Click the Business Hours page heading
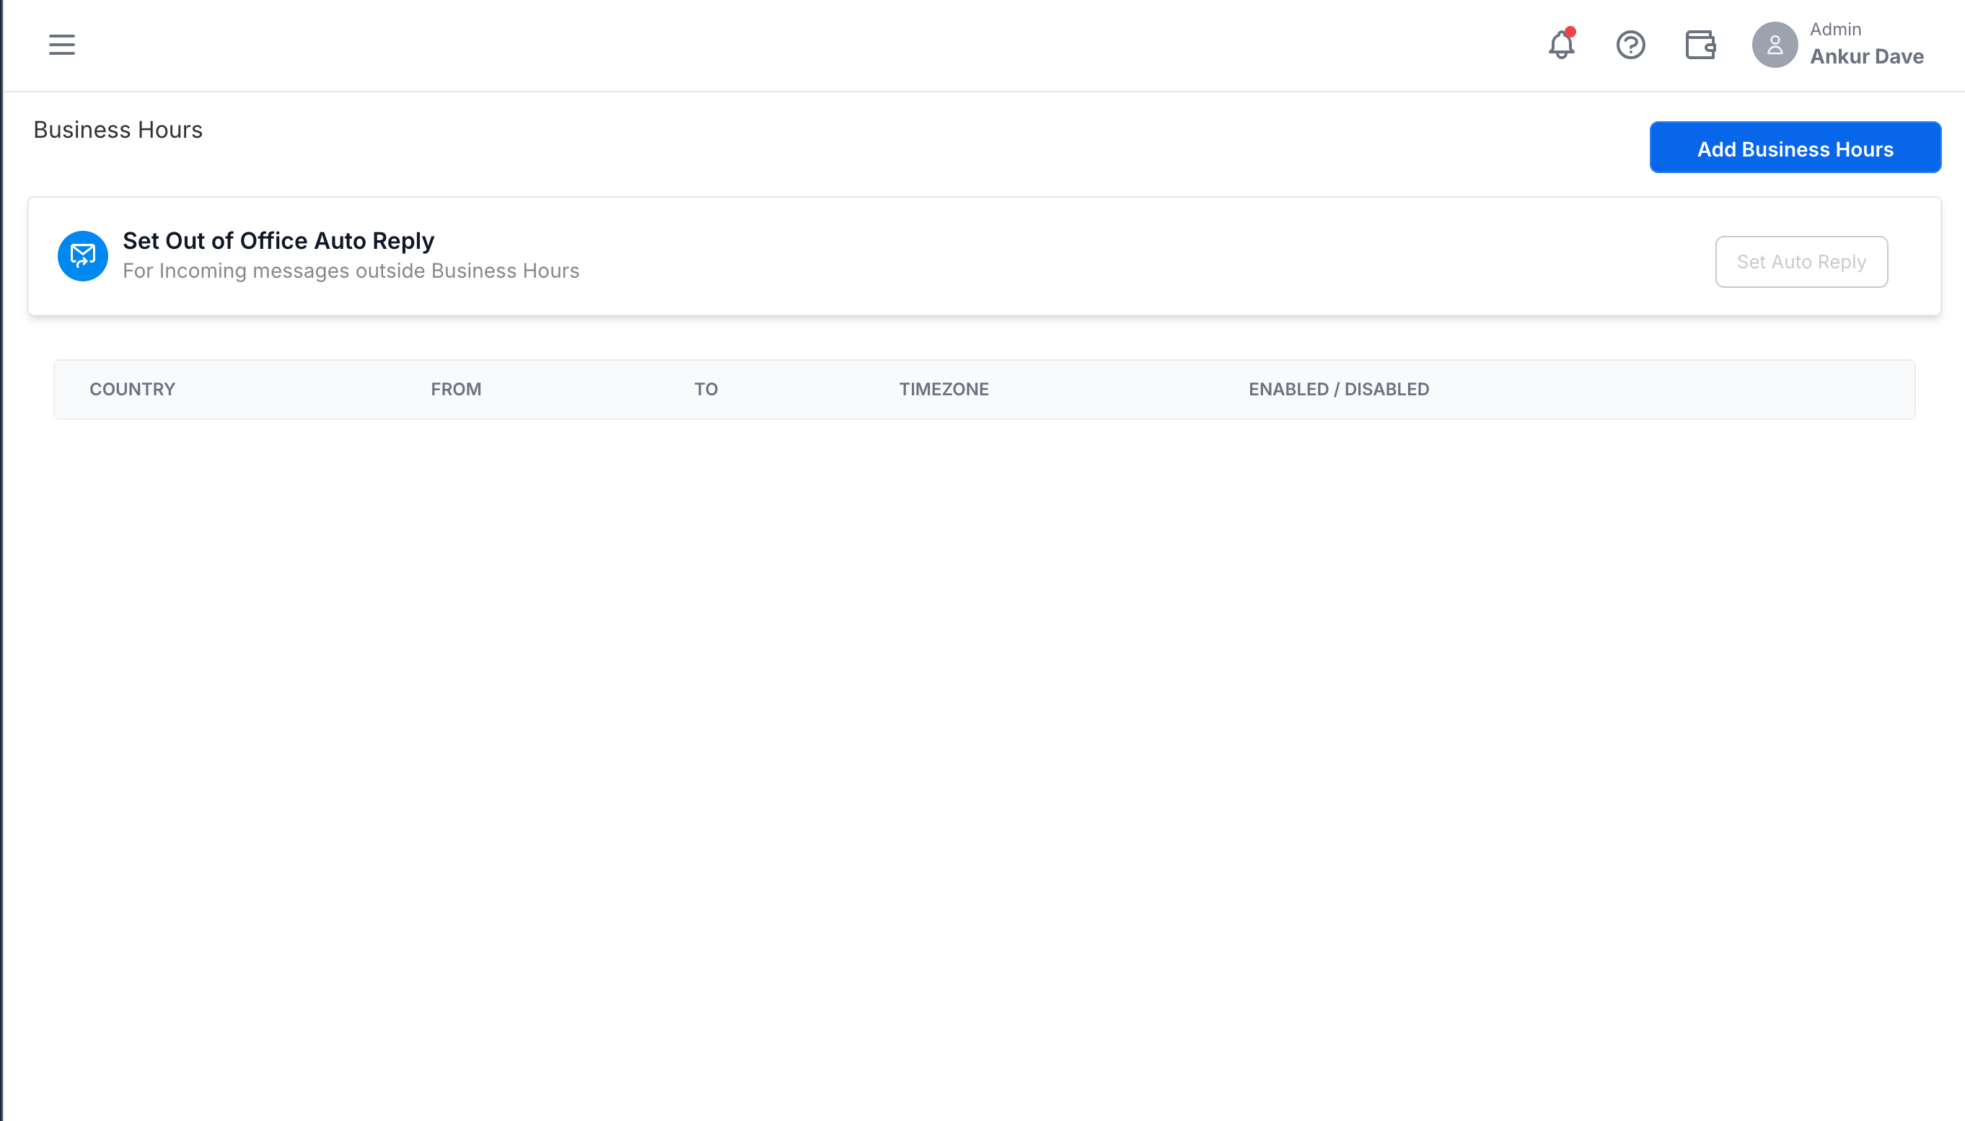Image resolution: width=1965 pixels, height=1121 pixels. click(x=118, y=129)
